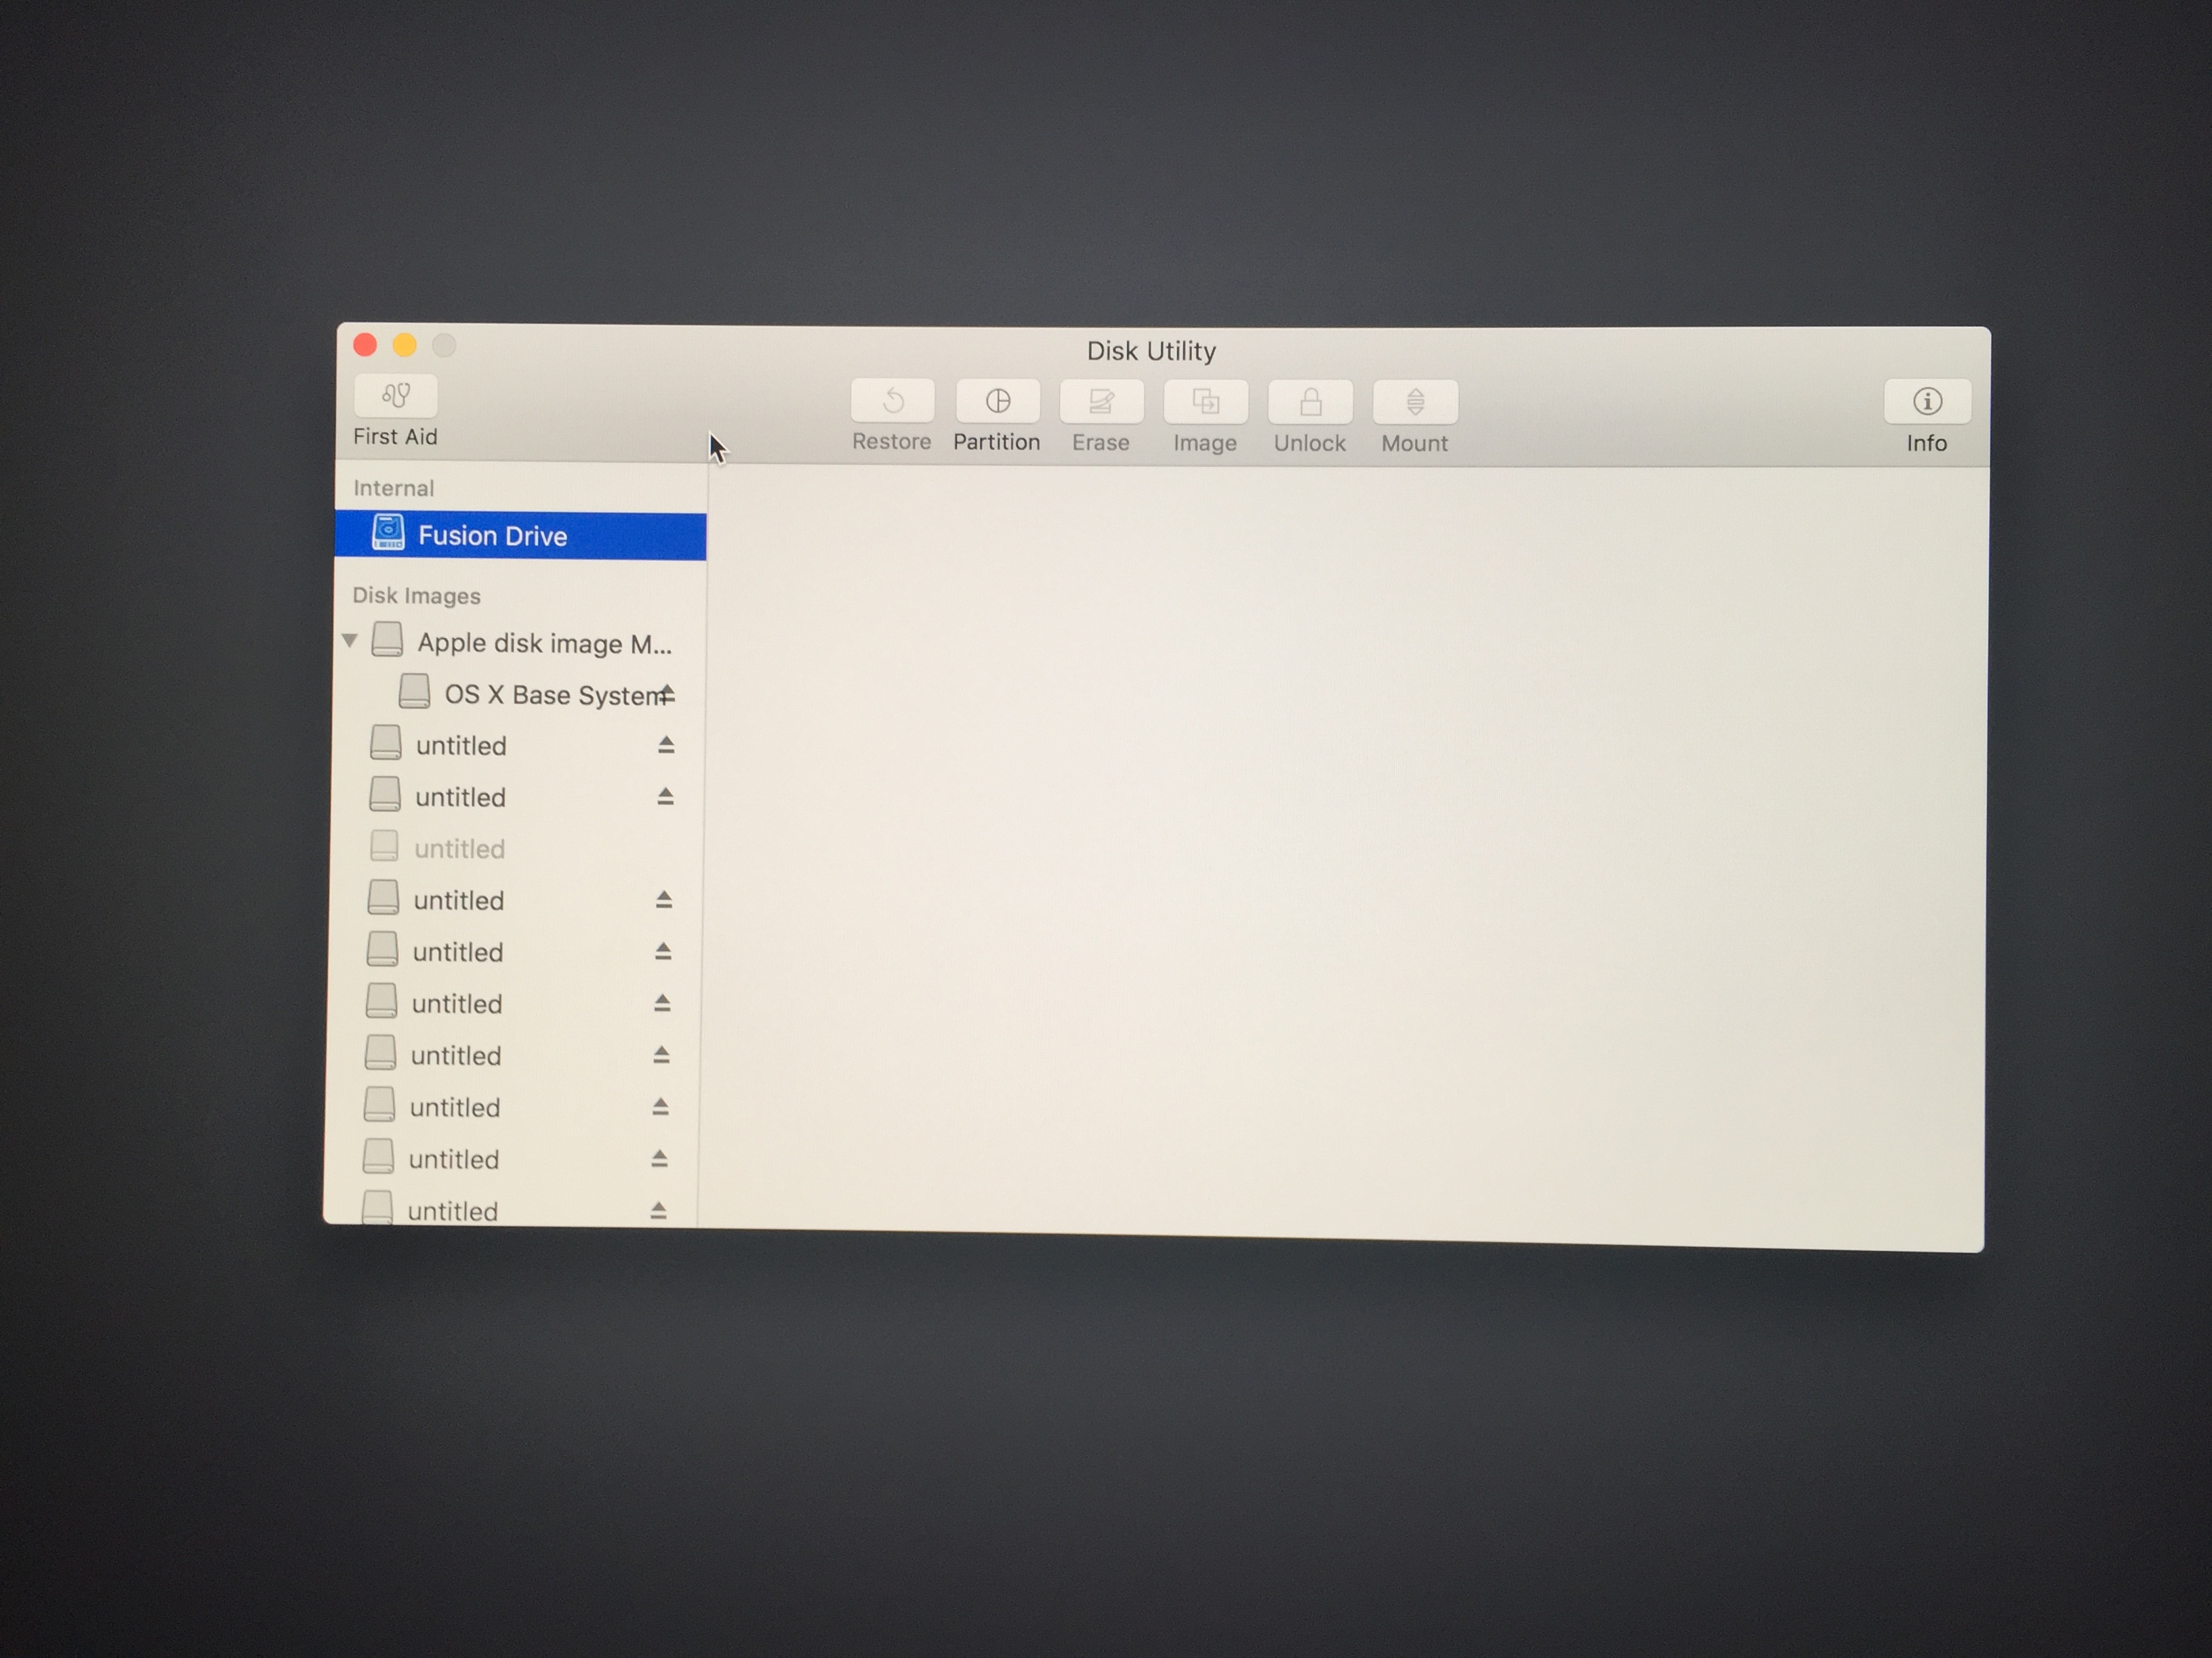2212x1658 pixels.
Task: Click the Internal sidebar section header
Action: [x=393, y=488]
